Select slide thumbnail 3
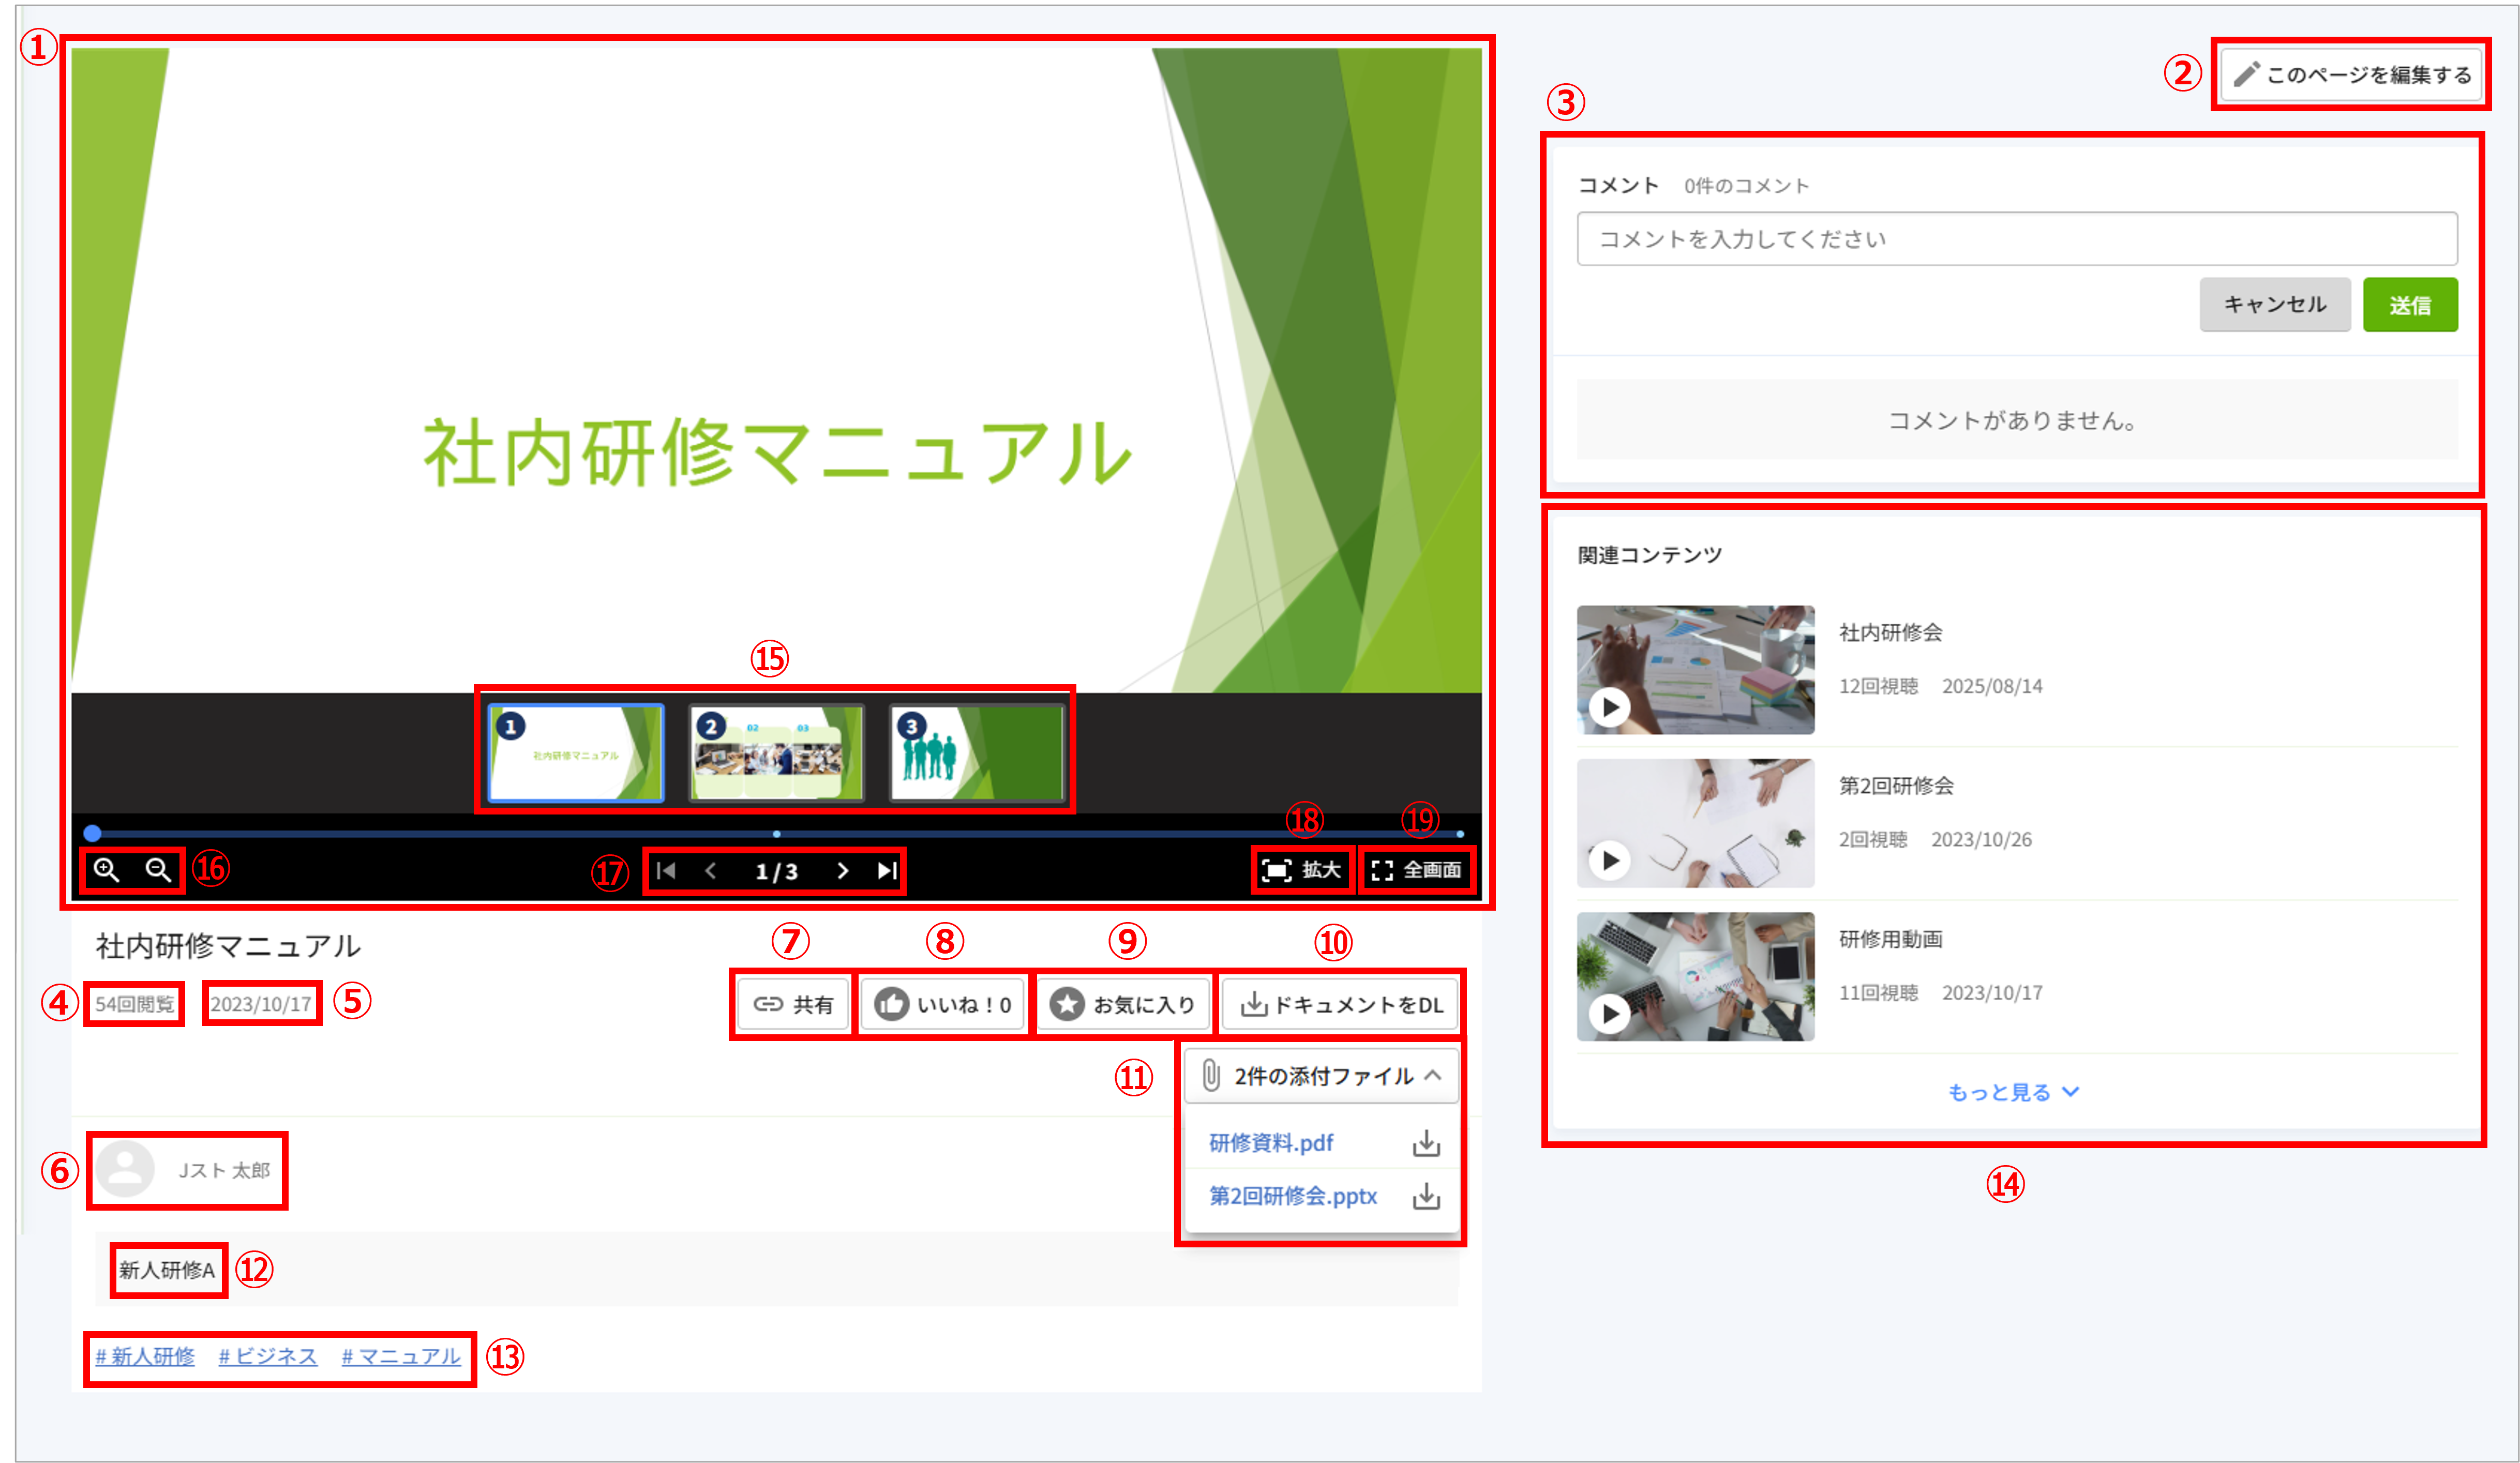Screen dimensions: 2520x1463 click(x=977, y=752)
